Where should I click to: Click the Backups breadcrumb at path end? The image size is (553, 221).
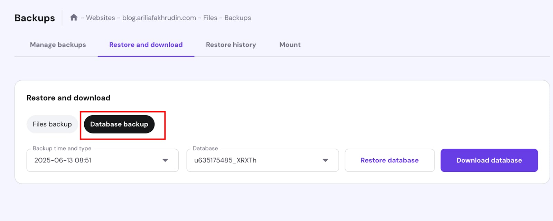237,18
